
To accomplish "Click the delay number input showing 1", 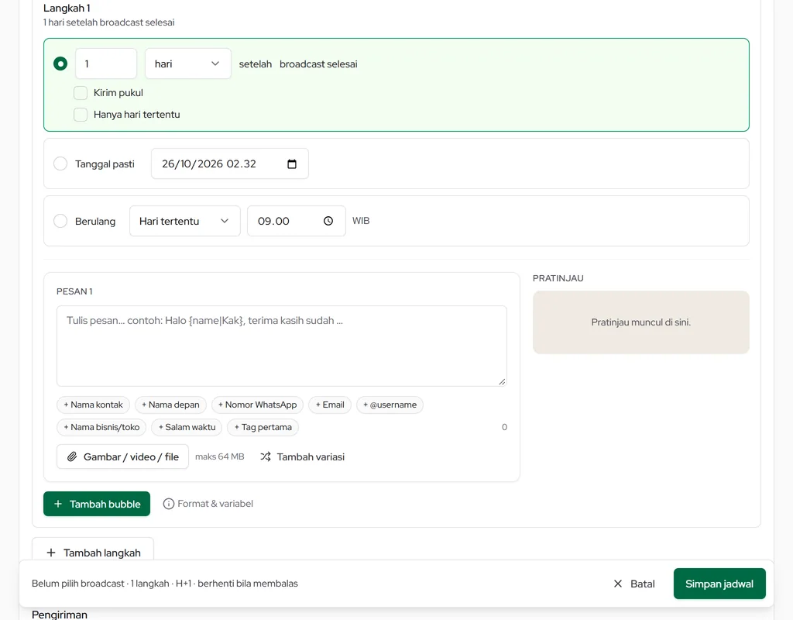I will (106, 64).
